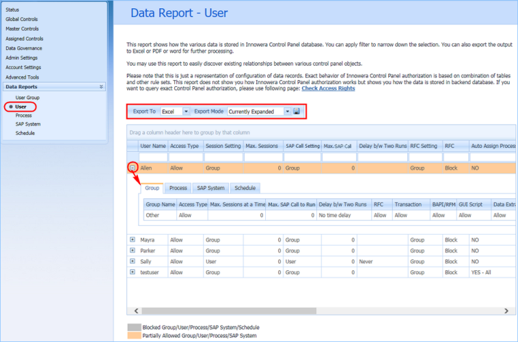Screen dimensions: 518x342
Task: Click the Data Reports section header
Action: pos(54,87)
